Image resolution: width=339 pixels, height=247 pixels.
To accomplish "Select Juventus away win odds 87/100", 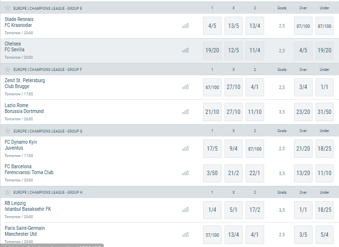I will pyautogui.click(x=255, y=149).
